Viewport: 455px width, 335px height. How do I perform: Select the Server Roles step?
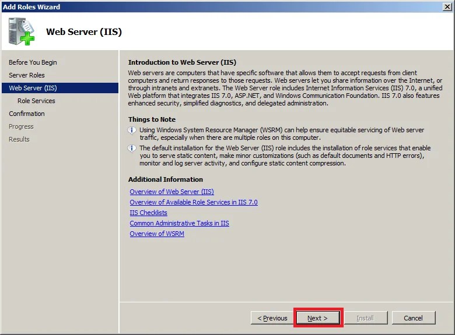27,75
